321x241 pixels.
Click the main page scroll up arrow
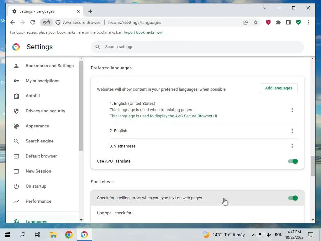pos(313,59)
